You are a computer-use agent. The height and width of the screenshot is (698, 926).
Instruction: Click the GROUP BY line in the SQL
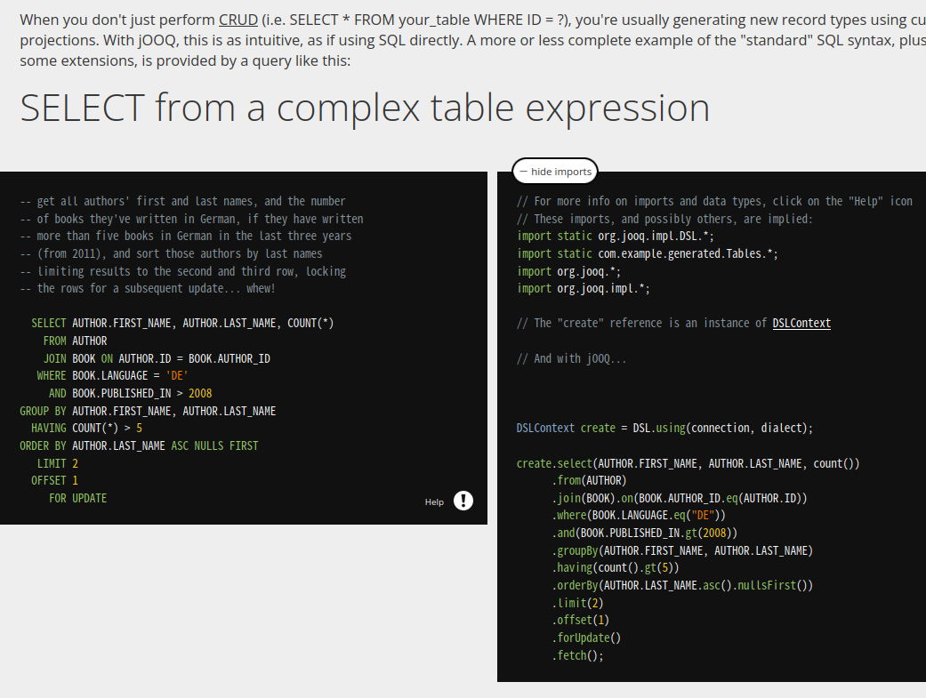coord(148,411)
